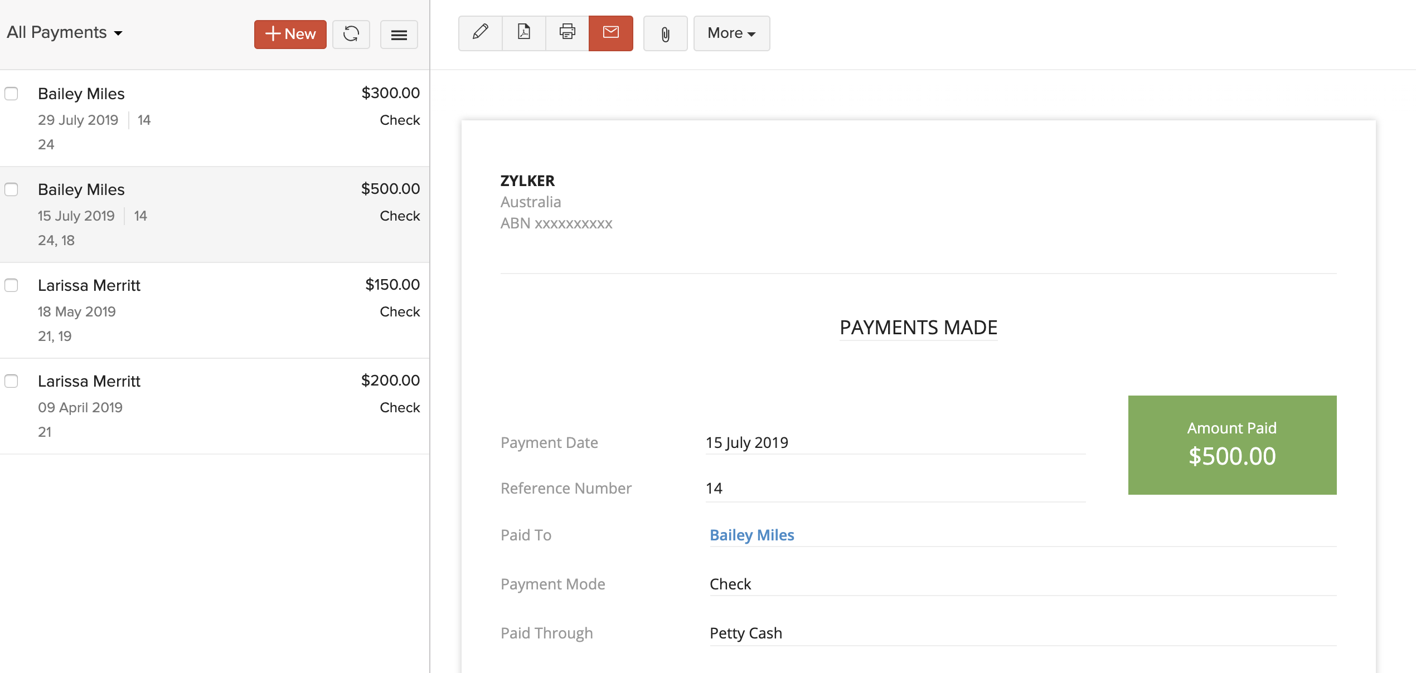Click the green Amount Paid box
Viewport: 1416px width, 673px height.
[1231, 445]
